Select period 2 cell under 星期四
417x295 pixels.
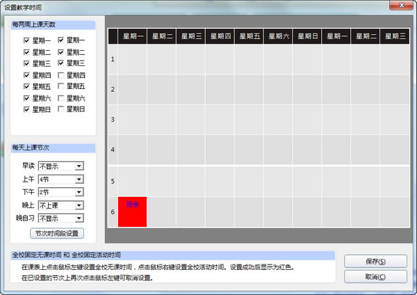(219, 89)
